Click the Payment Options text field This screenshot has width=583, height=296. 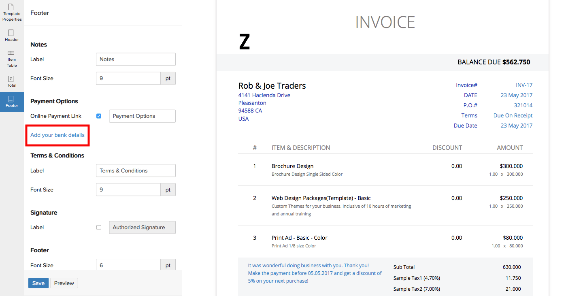tap(142, 116)
